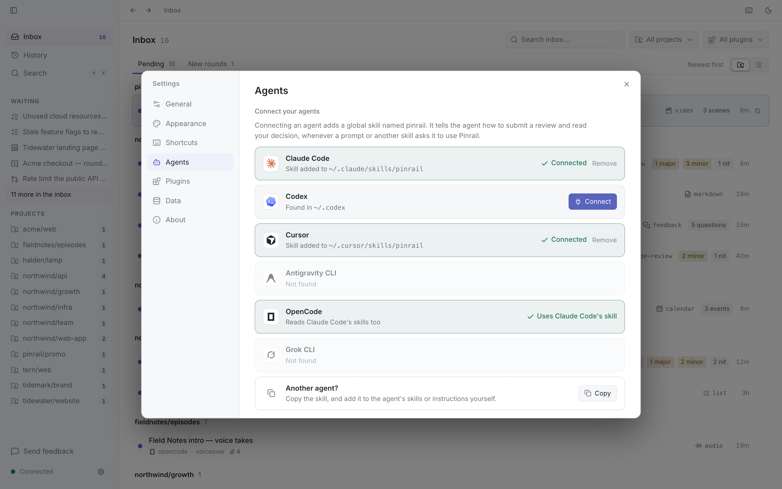Open Search in the sidebar

[x=59, y=73]
